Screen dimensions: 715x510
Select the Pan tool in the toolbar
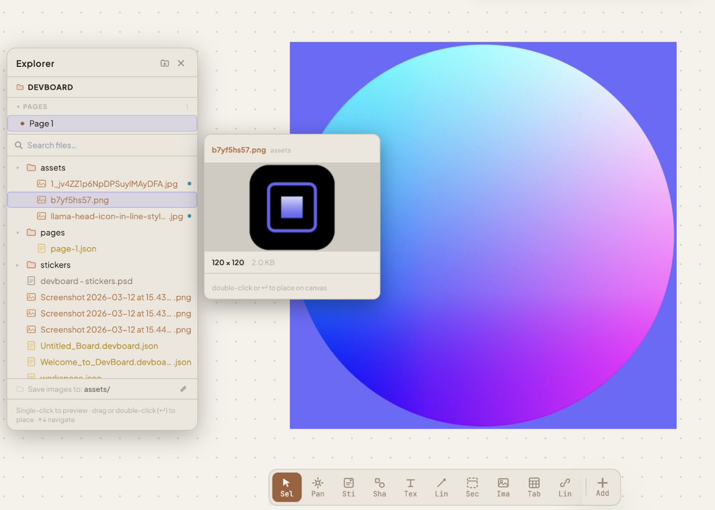(x=317, y=487)
